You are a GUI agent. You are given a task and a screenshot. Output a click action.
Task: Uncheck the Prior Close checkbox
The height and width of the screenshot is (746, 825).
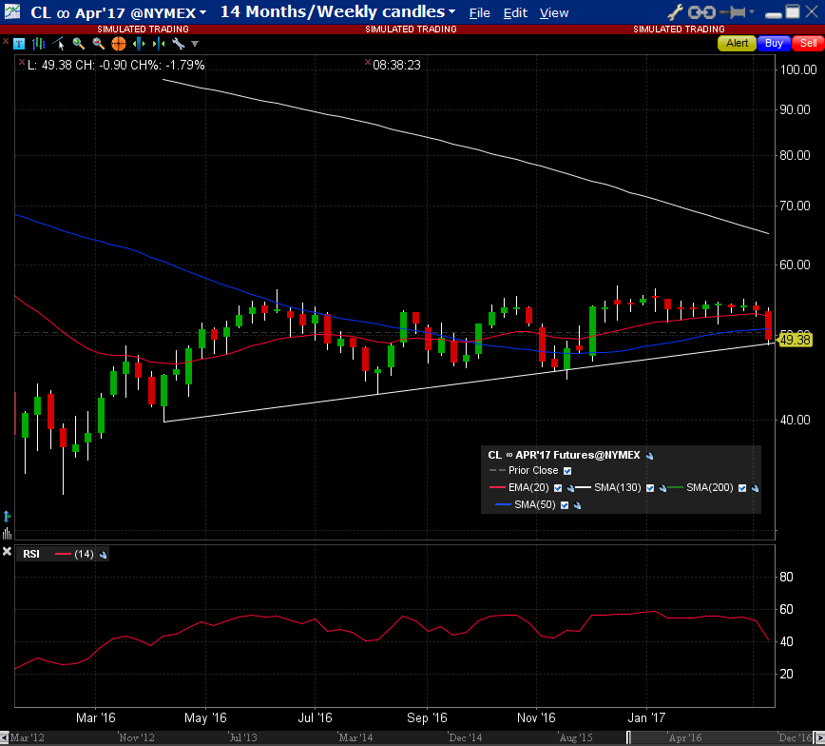[567, 471]
